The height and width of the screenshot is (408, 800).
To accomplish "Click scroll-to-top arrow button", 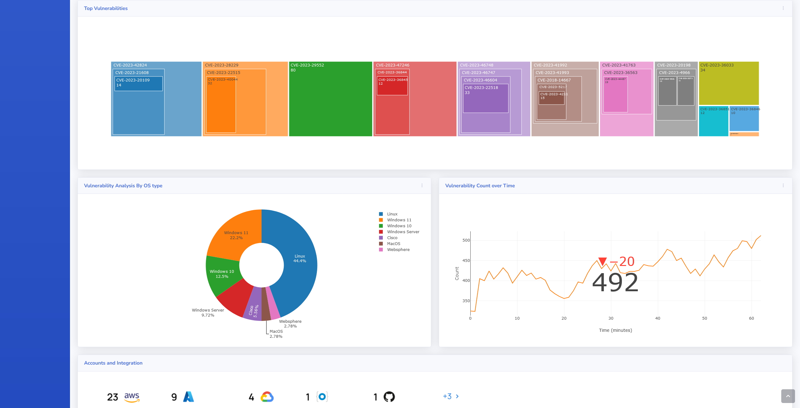I will pos(788,396).
